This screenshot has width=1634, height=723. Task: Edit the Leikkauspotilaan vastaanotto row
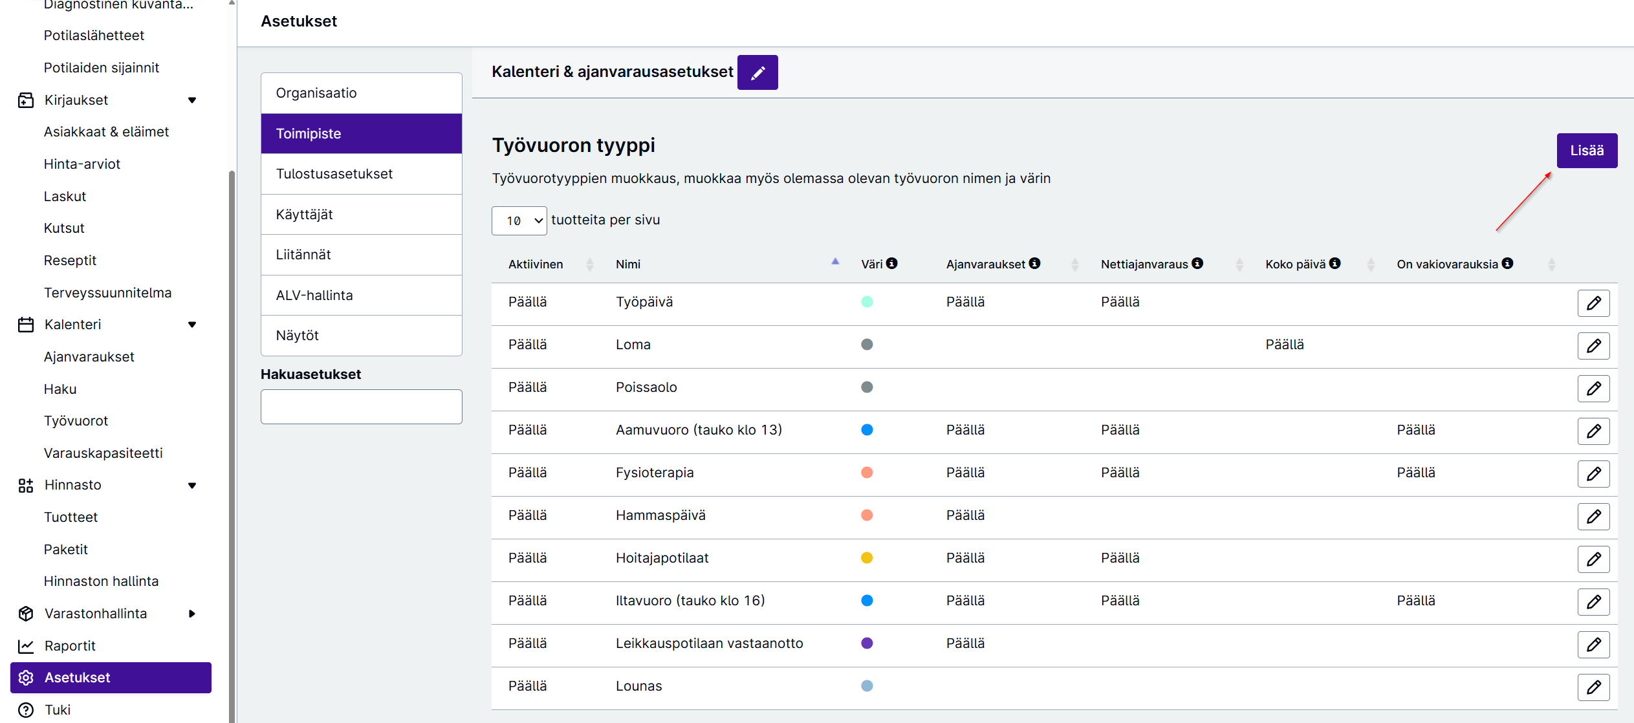coord(1593,644)
